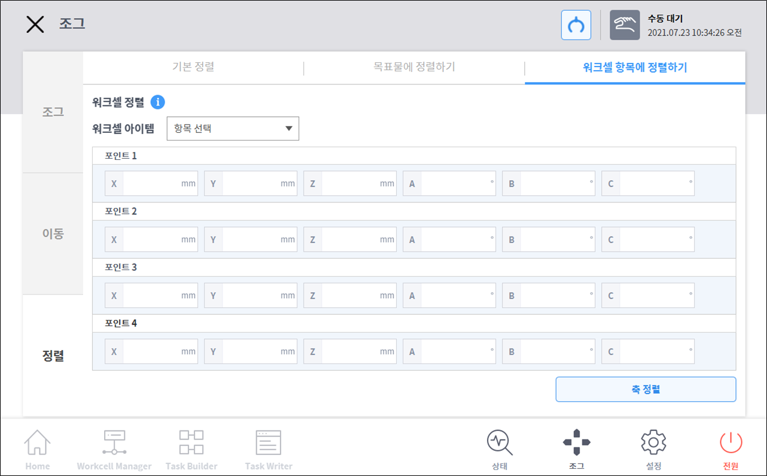Open Workcell Manager from bottom navigation
Image resolution: width=767 pixels, height=476 pixels.
[x=114, y=444]
